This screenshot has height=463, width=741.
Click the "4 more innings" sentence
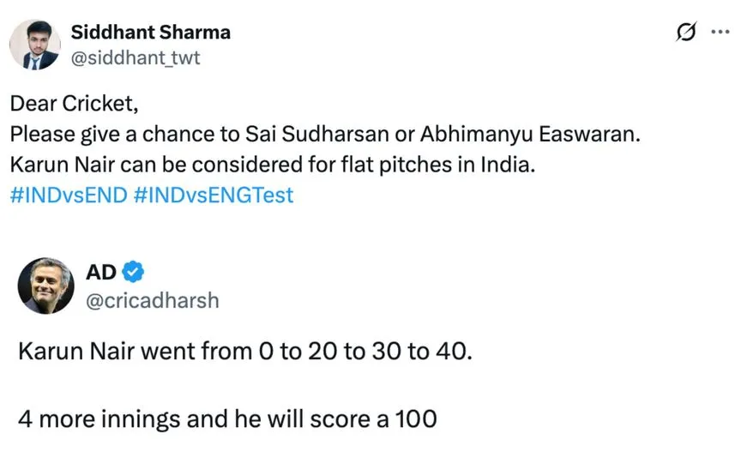[227, 419]
